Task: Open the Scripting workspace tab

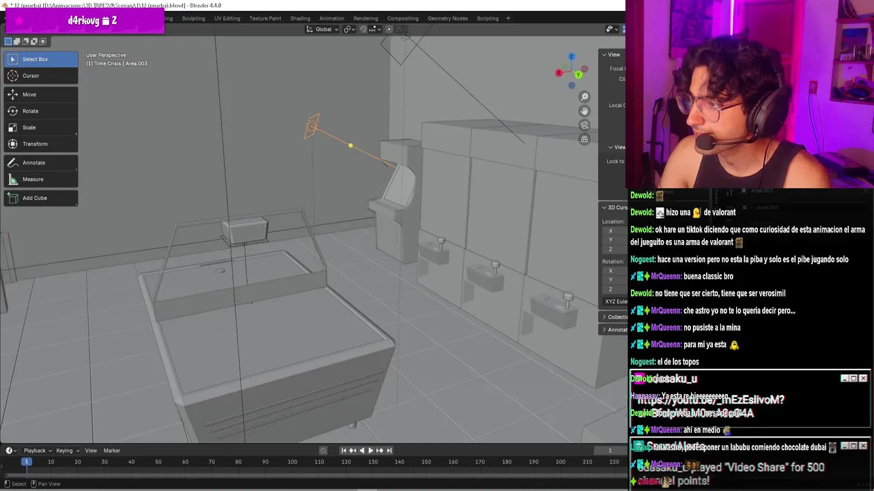Action: (x=488, y=18)
